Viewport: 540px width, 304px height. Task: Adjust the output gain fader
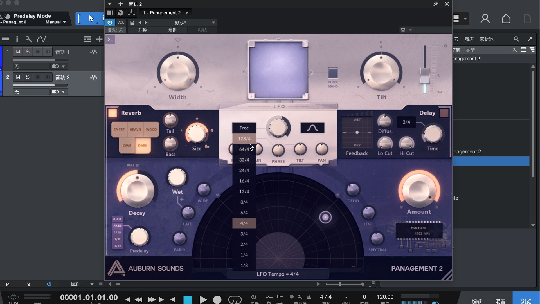coord(425,75)
